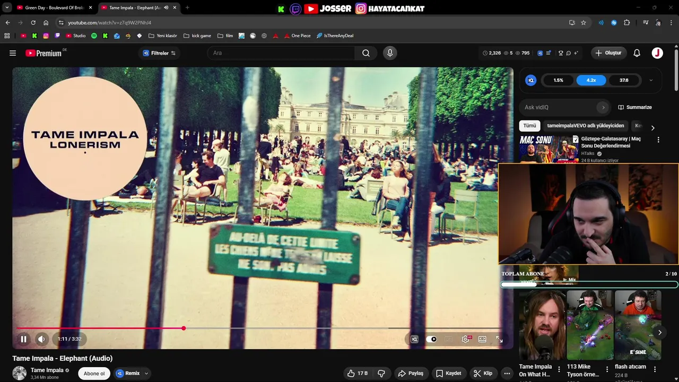Select the tameimpalaVEVO adlı yükleyiciden chip

point(586,126)
